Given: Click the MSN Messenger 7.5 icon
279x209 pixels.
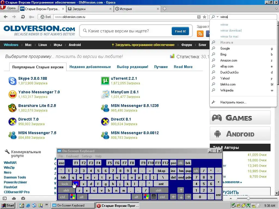Looking at the screenshot, I should coord(13,135).
